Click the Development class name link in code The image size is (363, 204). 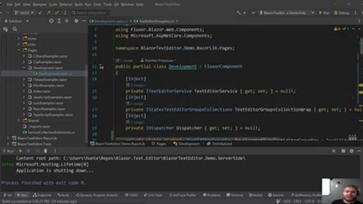[x=183, y=67]
